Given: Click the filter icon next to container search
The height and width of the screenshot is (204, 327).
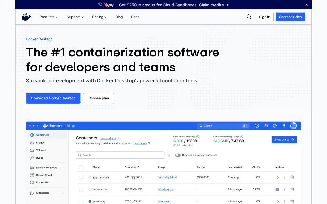Looking at the screenshot, I should tap(169, 155).
